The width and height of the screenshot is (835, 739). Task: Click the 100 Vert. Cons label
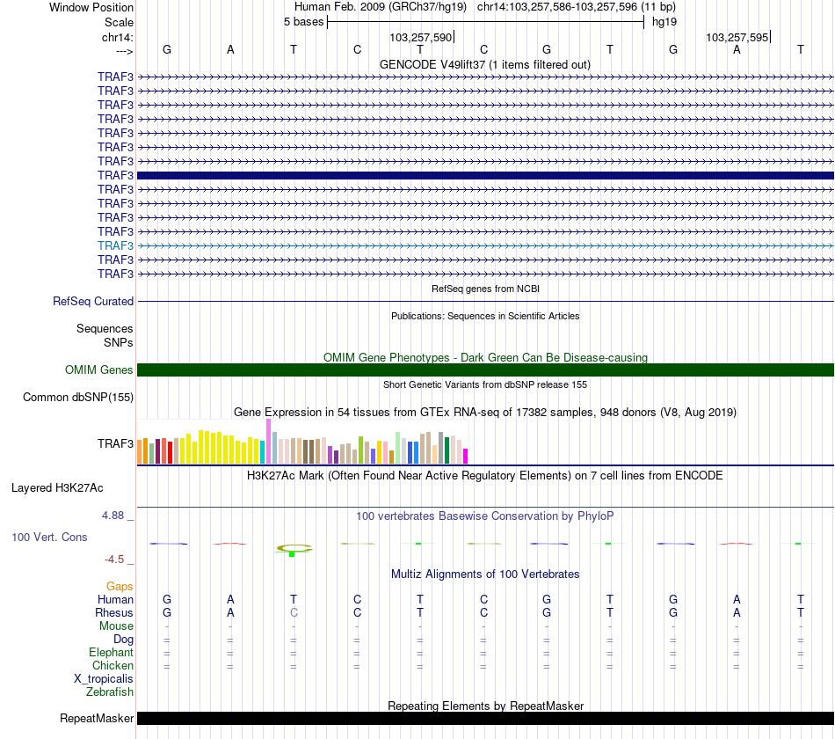[x=49, y=538]
